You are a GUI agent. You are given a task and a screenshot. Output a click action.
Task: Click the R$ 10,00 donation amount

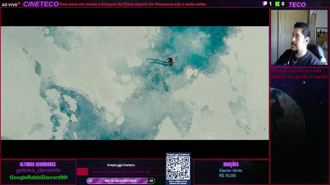click(227, 175)
